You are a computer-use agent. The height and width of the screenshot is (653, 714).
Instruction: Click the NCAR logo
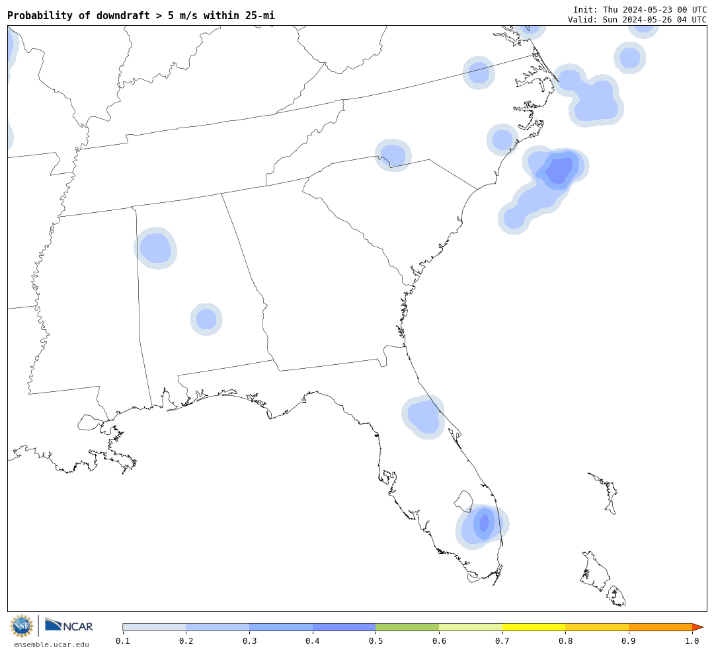click(69, 625)
